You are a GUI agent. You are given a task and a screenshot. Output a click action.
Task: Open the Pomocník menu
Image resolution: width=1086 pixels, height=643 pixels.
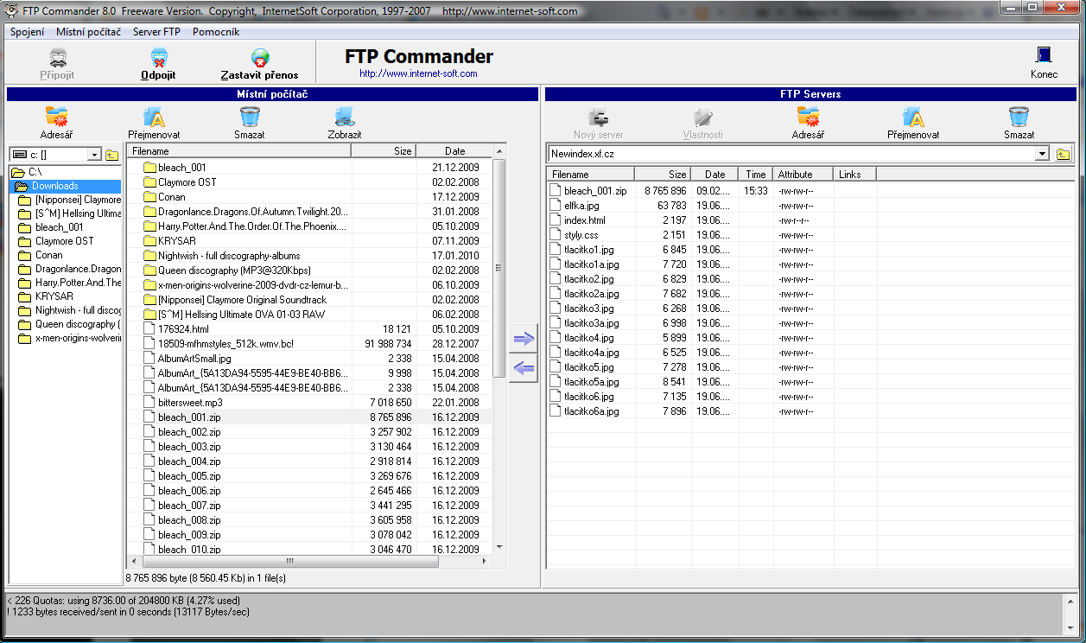pos(216,32)
